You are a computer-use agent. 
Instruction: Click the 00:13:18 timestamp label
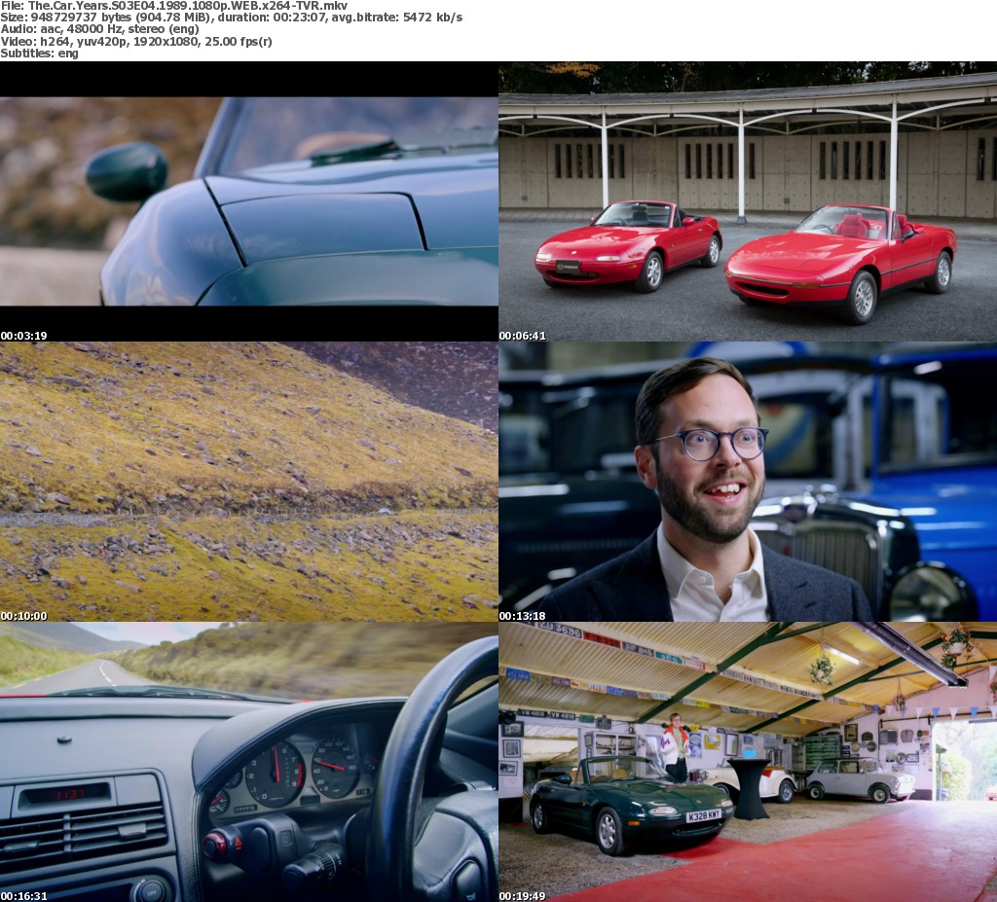(x=523, y=616)
